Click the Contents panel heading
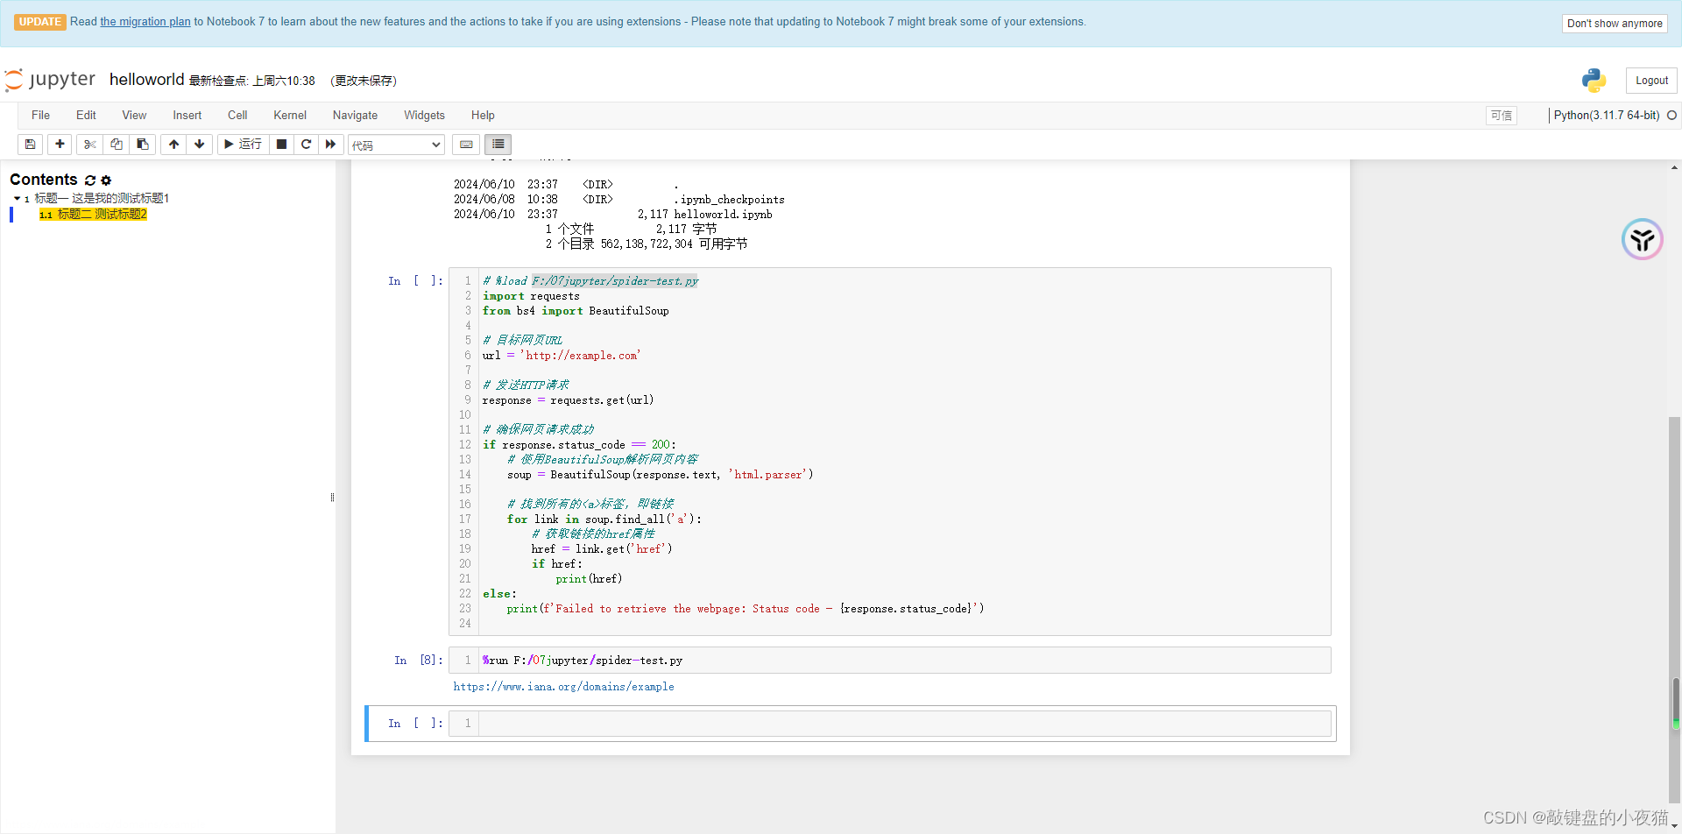Image resolution: width=1682 pixels, height=834 pixels. tap(44, 180)
